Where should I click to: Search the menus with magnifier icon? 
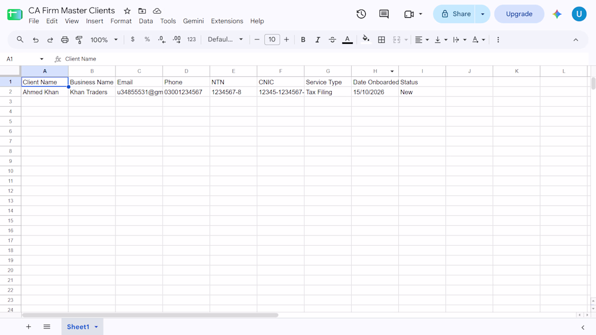click(x=20, y=40)
